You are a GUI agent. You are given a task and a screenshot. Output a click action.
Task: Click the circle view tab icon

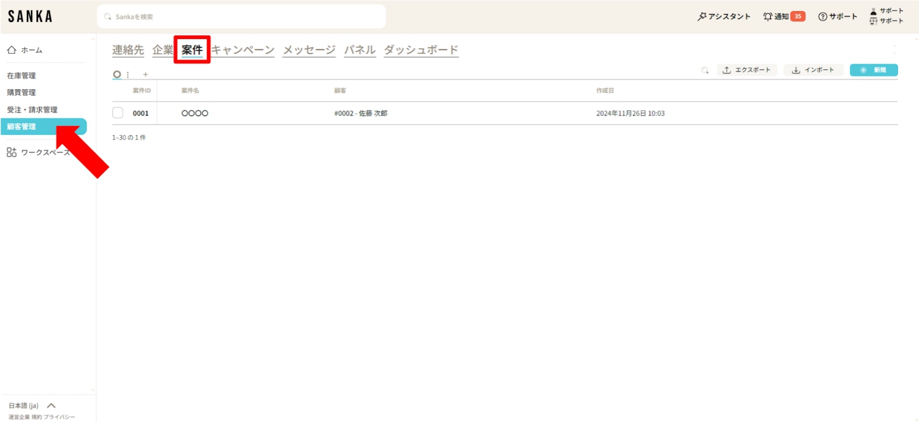coord(117,74)
